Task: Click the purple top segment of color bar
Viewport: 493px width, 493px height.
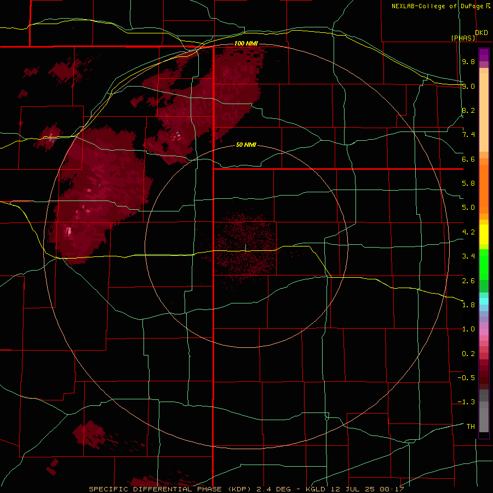Action: [484, 55]
